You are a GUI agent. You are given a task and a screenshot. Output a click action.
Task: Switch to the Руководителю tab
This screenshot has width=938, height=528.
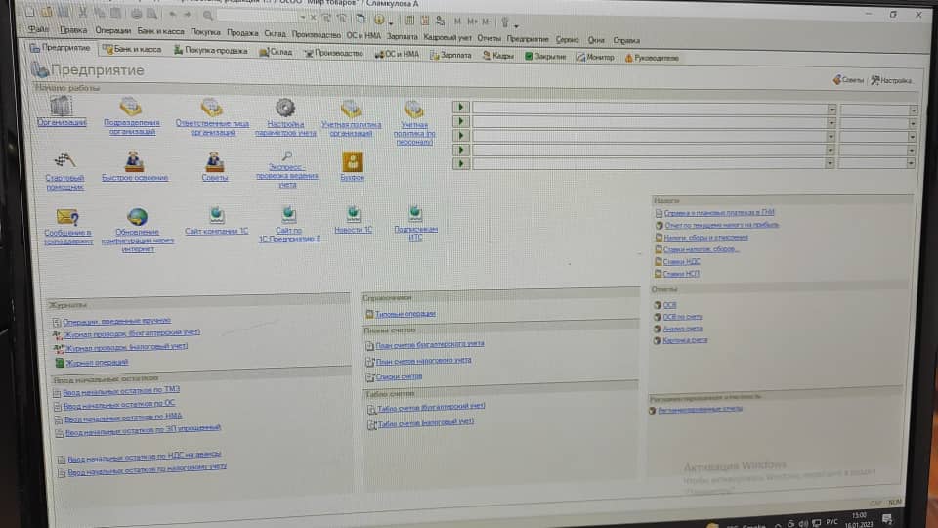[652, 58]
